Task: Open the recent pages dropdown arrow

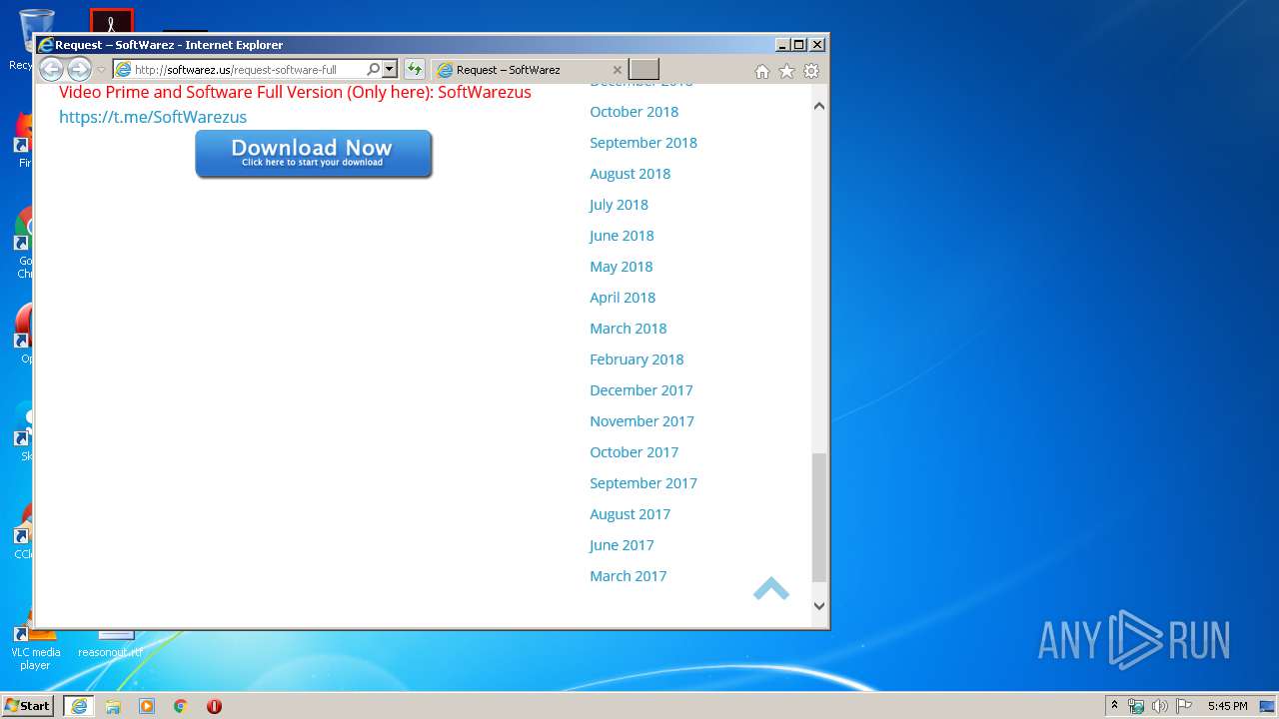Action: coord(101,70)
